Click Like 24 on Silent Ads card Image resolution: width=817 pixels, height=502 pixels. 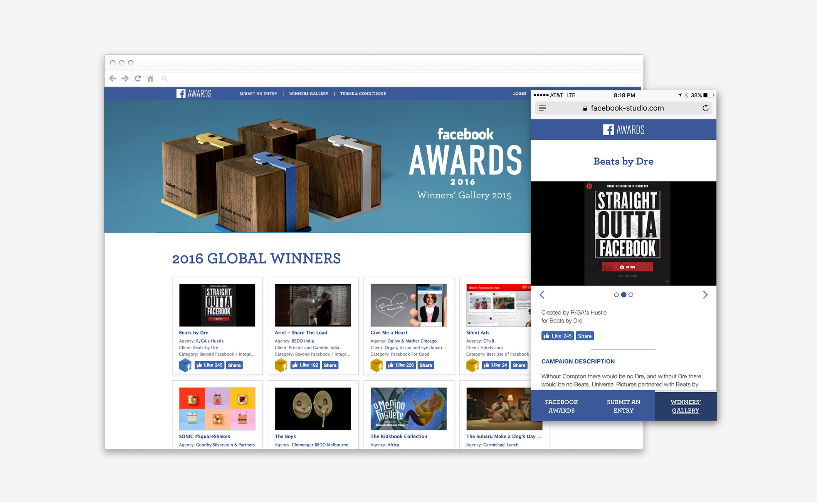tap(496, 365)
